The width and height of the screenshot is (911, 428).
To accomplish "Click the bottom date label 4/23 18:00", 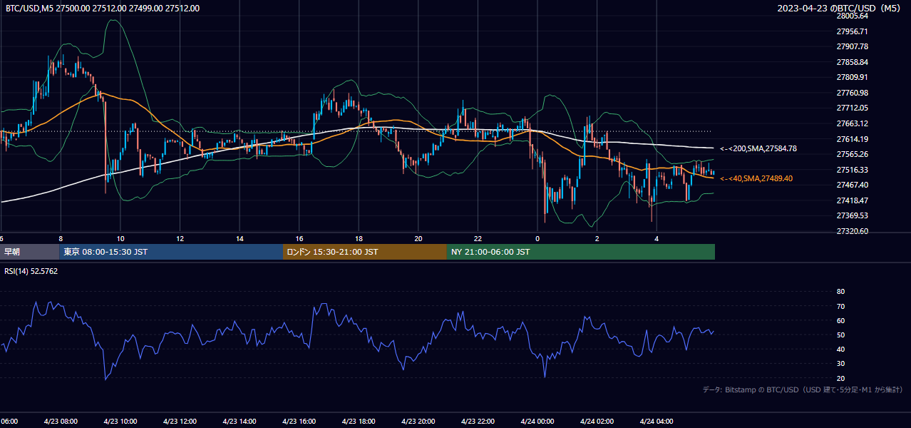I will tap(359, 421).
